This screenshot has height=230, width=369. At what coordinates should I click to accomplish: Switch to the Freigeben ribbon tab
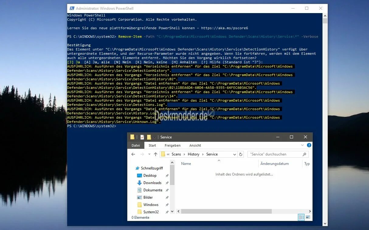pyautogui.click(x=173, y=145)
